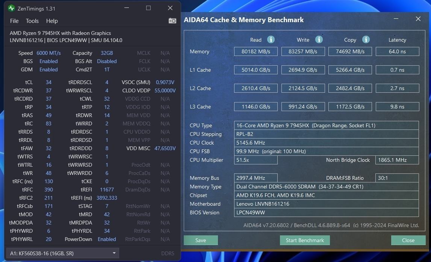Close the AIDA64 window with X

tap(418, 19)
